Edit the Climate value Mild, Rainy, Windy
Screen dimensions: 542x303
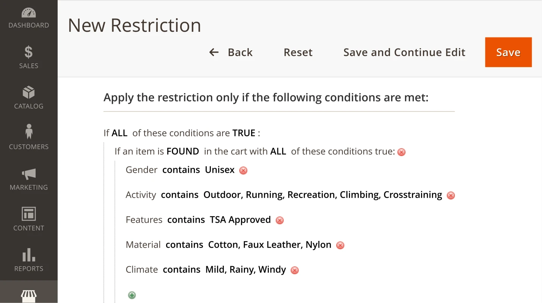pyautogui.click(x=246, y=270)
